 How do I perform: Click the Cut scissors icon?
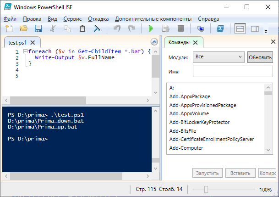pos(53,29)
